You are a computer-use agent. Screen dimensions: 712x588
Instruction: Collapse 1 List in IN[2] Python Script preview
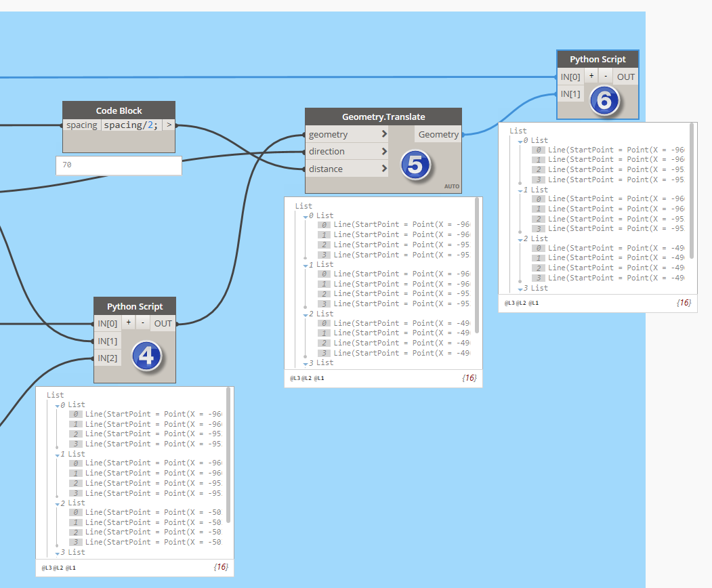[x=57, y=455]
